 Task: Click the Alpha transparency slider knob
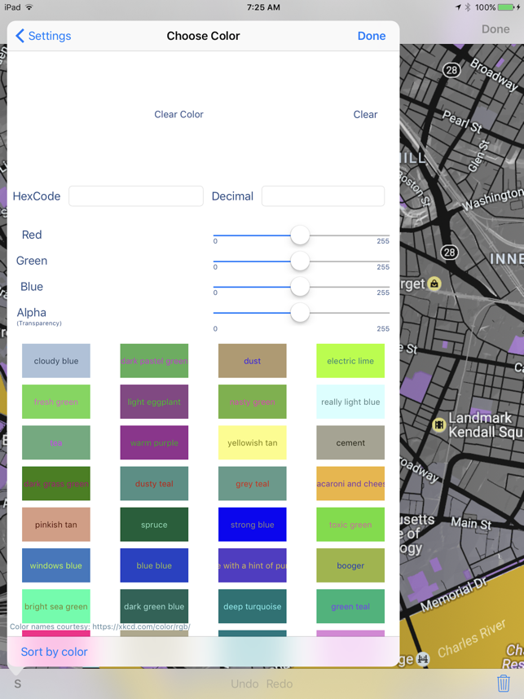(300, 313)
